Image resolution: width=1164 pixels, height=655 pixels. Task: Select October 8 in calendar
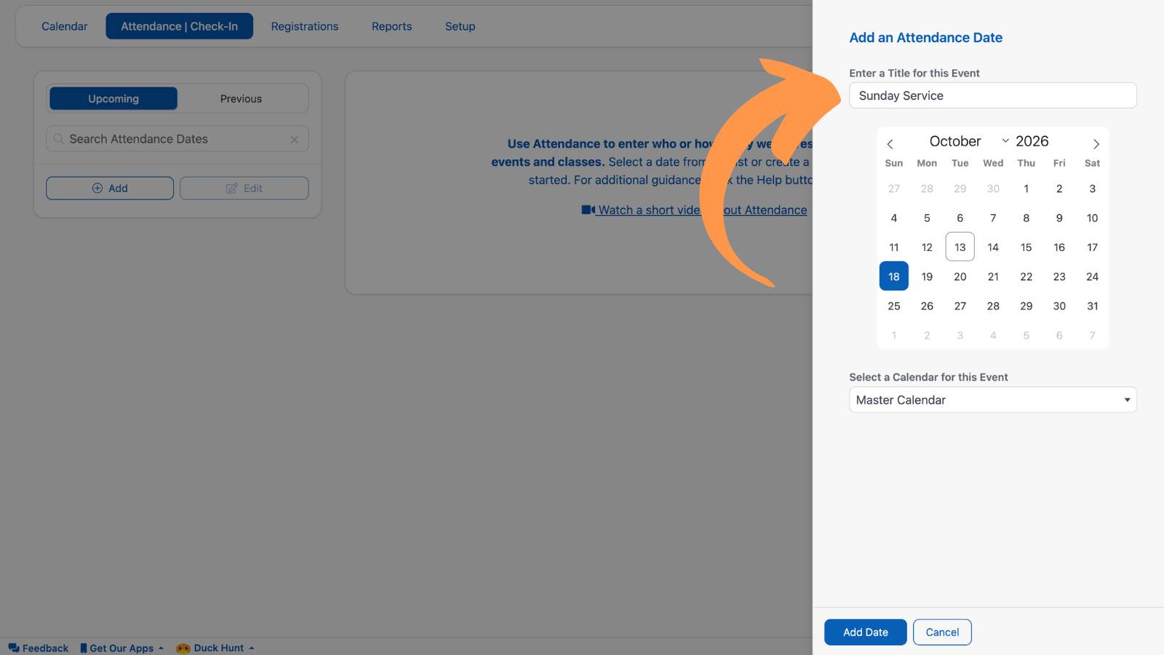pos(1026,218)
